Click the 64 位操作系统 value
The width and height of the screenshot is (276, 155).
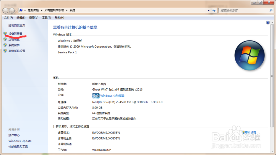[x=101, y=113]
